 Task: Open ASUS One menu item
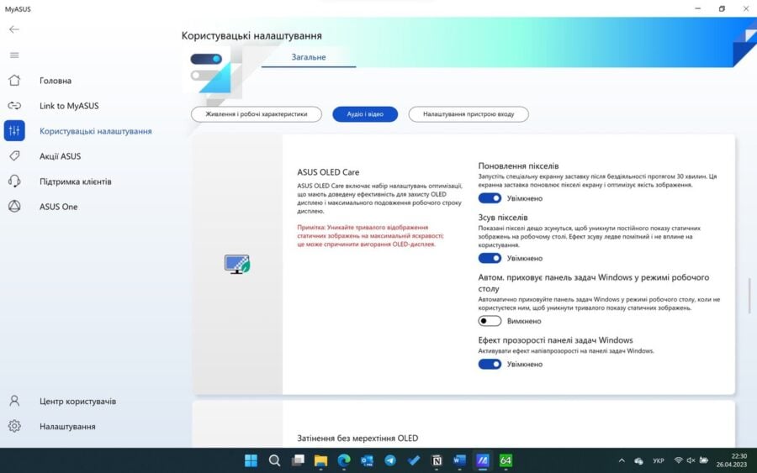click(58, 207)
